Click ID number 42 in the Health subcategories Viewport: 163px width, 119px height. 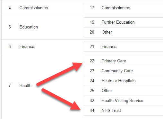coord(92,100)
